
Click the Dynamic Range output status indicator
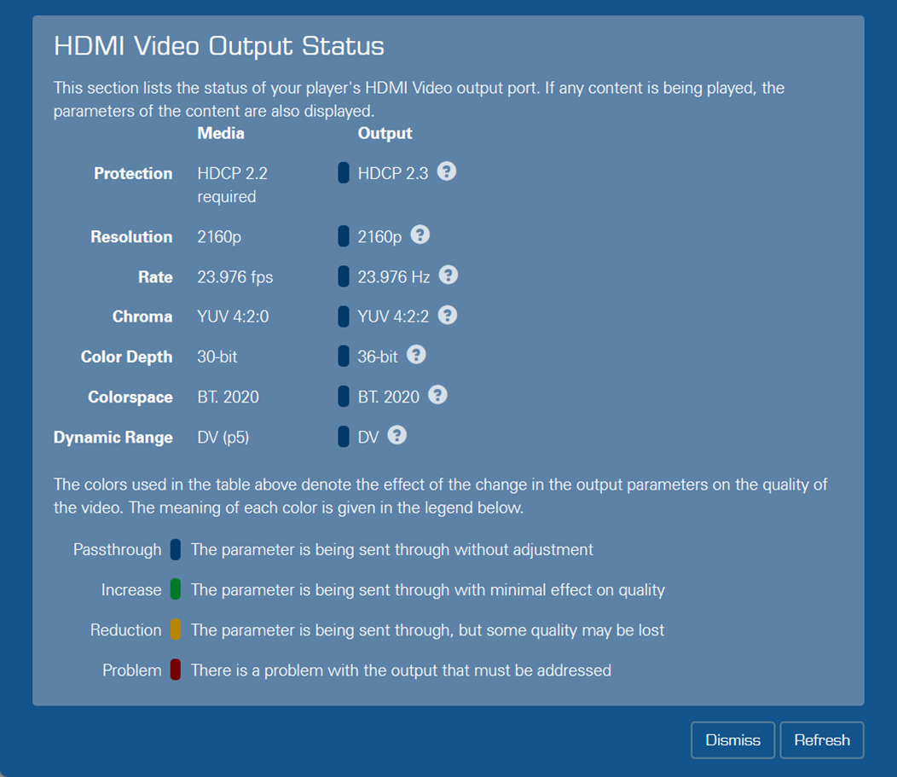point(344,436)
